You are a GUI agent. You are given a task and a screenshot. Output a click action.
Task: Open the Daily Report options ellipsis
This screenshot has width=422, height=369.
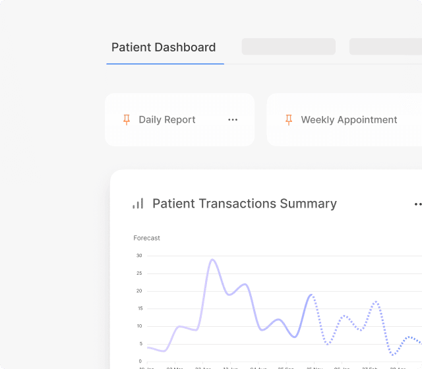pos(233,120)
